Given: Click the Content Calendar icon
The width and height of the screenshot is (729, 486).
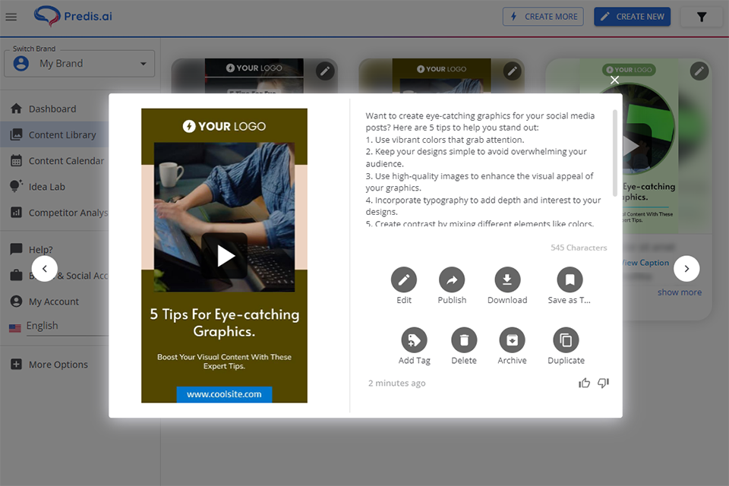Looking at the screenshot, I should (x=16, y=161).
